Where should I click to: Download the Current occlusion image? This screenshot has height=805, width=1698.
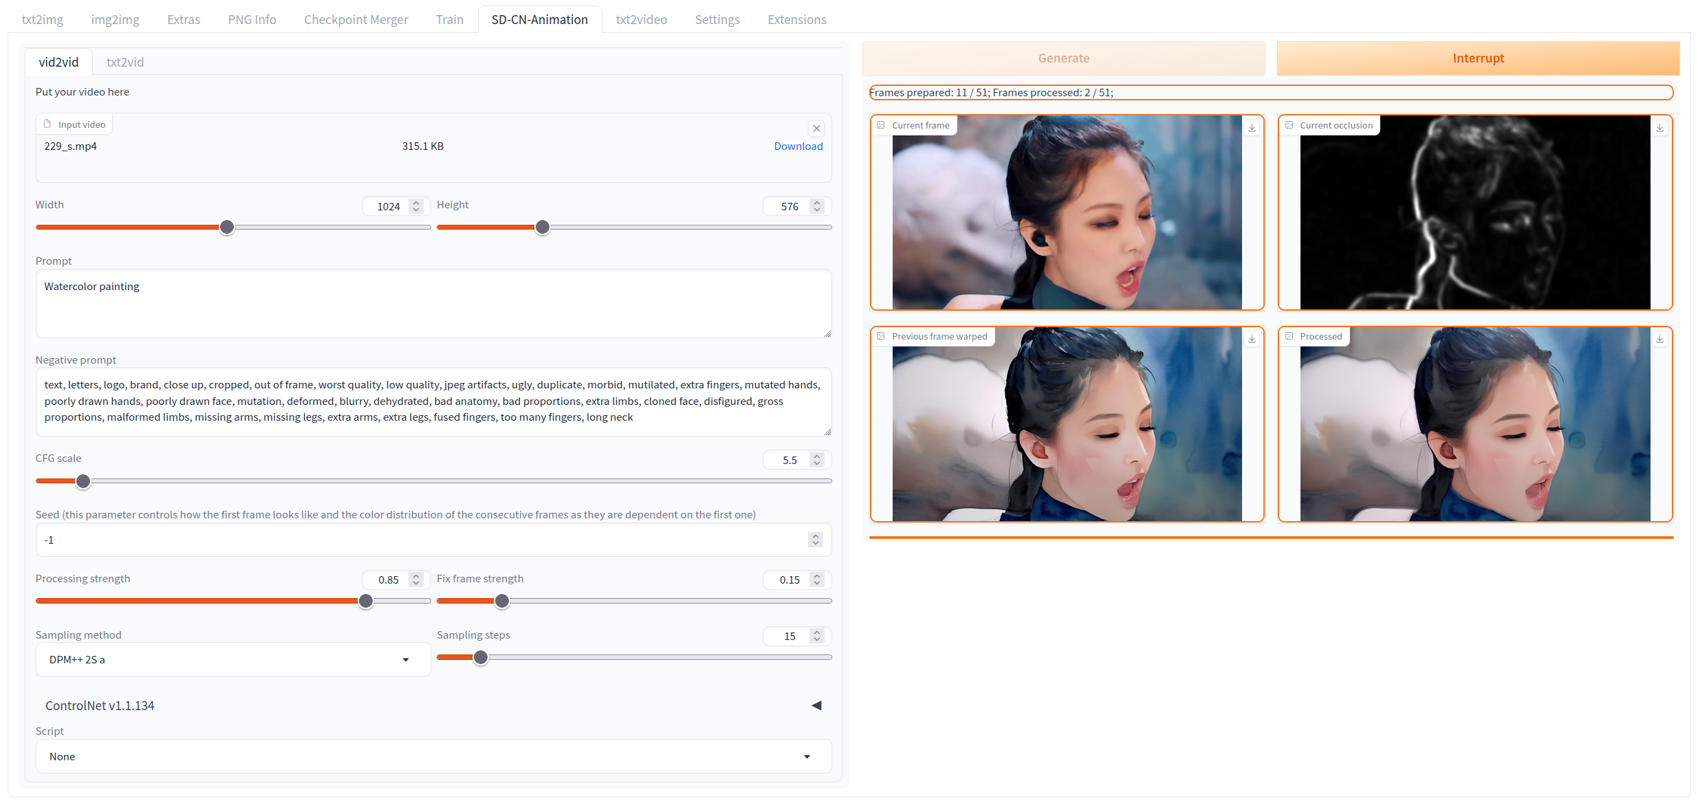(x=1659, y=128)
